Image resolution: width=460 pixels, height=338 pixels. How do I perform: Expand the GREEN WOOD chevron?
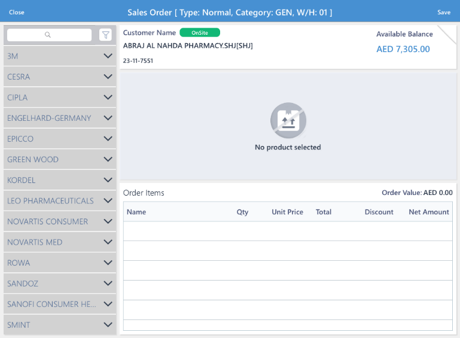tap(108, 159)
